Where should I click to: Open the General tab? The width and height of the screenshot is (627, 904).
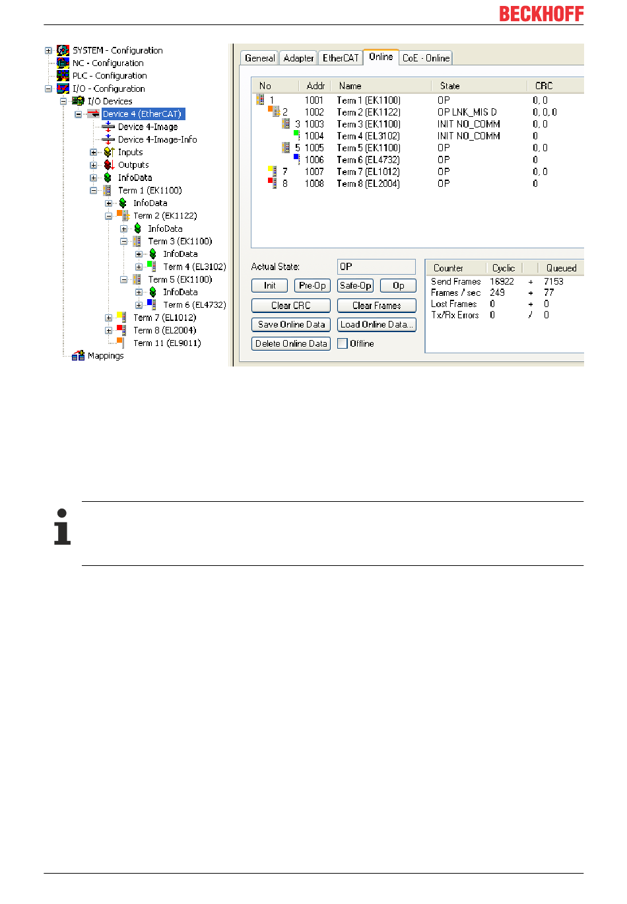[x=259, y=58]
